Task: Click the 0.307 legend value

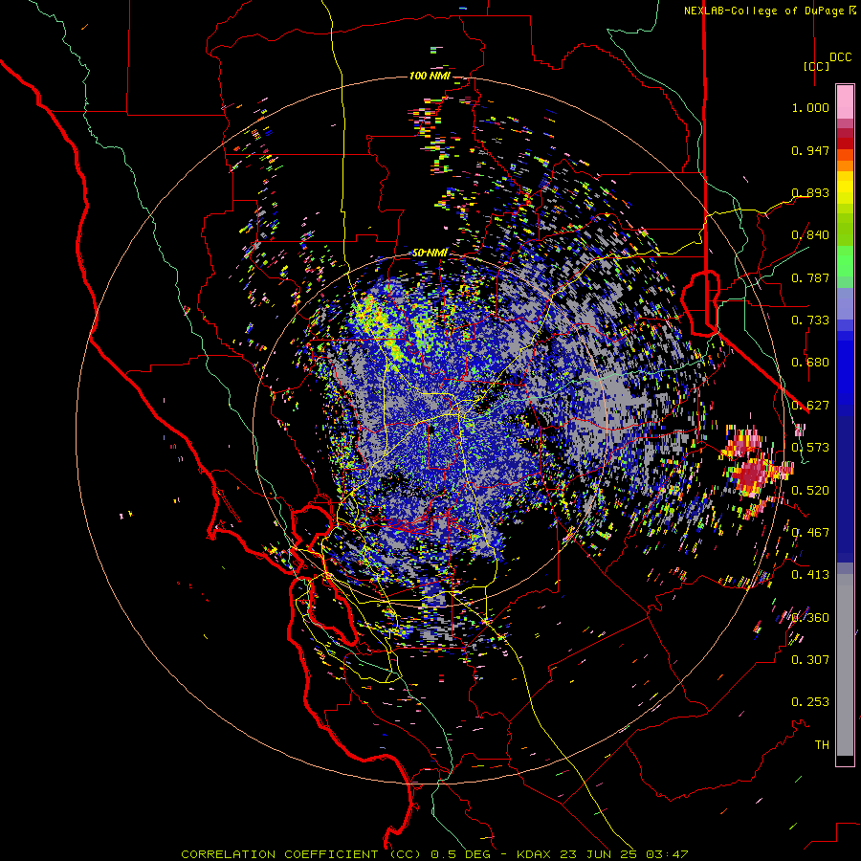Action: (x=810, y=660)
